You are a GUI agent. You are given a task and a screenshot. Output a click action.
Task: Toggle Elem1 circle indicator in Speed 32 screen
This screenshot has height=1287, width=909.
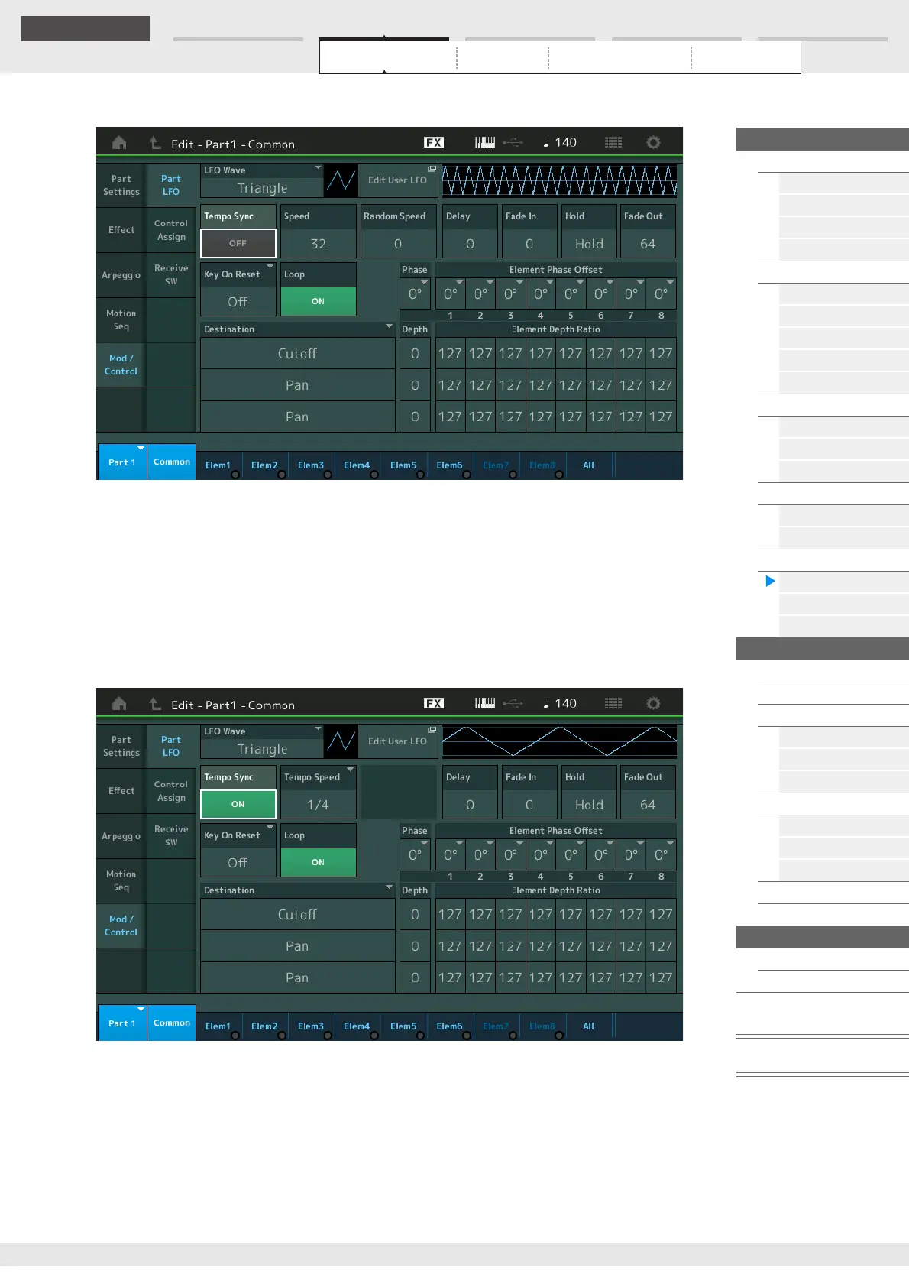point(235,475)
